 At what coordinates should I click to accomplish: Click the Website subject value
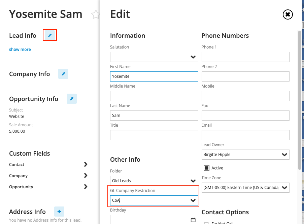(x=17, y=116)
